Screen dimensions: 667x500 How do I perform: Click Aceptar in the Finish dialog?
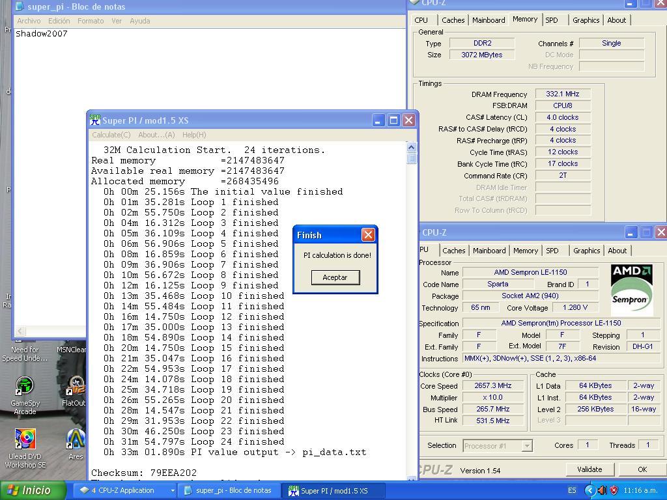click(335, 277)
